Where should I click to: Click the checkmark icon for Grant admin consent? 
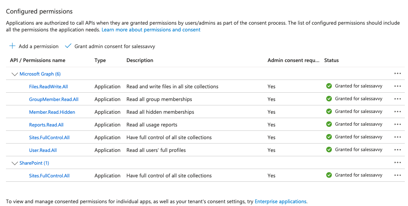coord(68,46)
